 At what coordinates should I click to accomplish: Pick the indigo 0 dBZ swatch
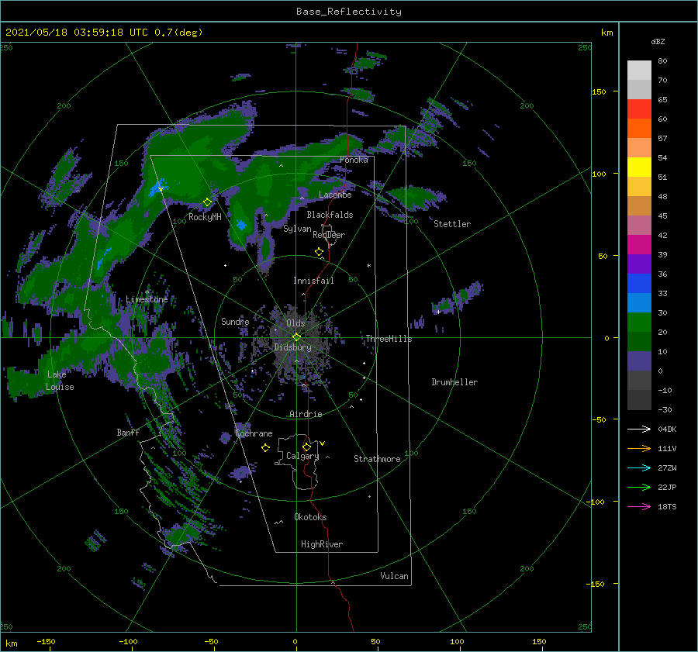tap(639, 361)
